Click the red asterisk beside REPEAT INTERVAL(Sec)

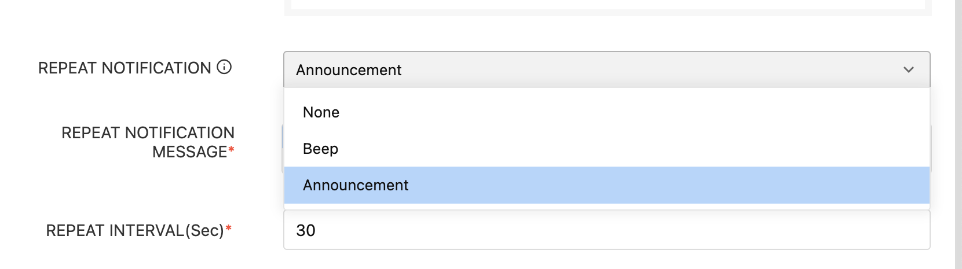229,230
